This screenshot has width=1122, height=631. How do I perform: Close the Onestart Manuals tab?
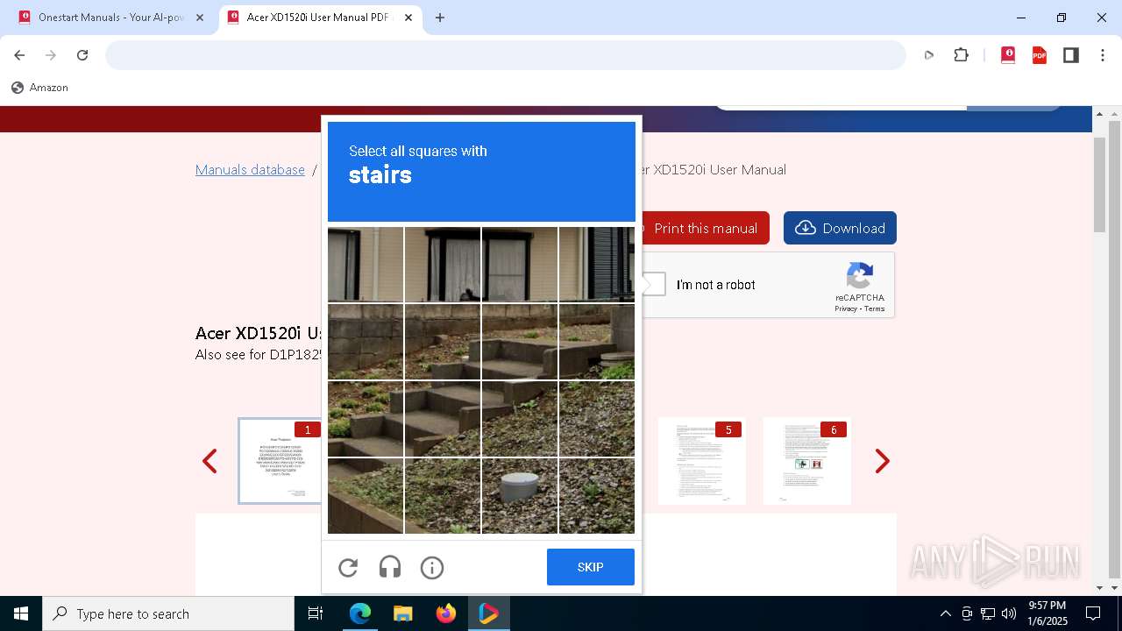coord(200,18)
